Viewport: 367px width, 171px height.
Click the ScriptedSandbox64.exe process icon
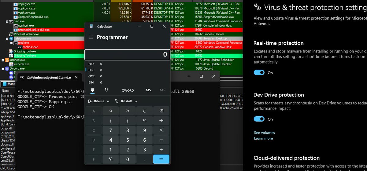[x=15, y=17]
